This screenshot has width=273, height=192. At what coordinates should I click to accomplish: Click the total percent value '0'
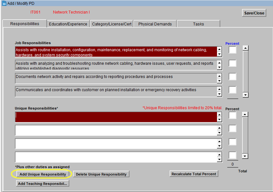pyautogui.click(x=232, y=164)
